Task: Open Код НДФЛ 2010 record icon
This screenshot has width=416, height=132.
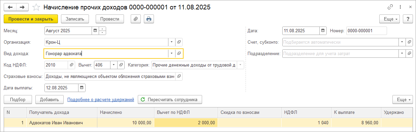Action: tap(72, 65)
